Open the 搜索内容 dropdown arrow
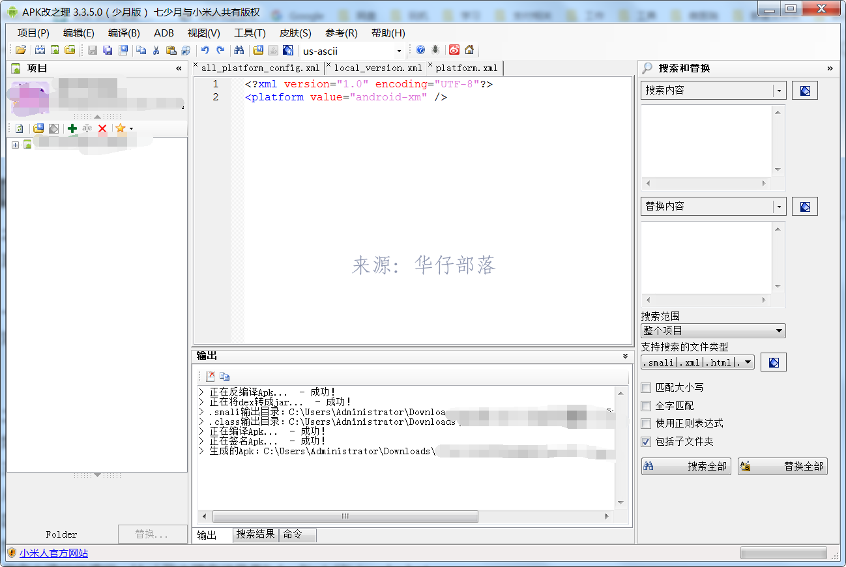Viewport: 846px width, 567px height. (779, 91)
